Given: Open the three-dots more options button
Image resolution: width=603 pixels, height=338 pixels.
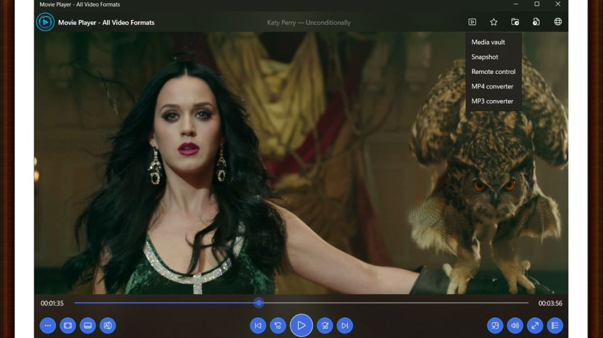Looking at the screenshot, I should click(x=48, y=325).
